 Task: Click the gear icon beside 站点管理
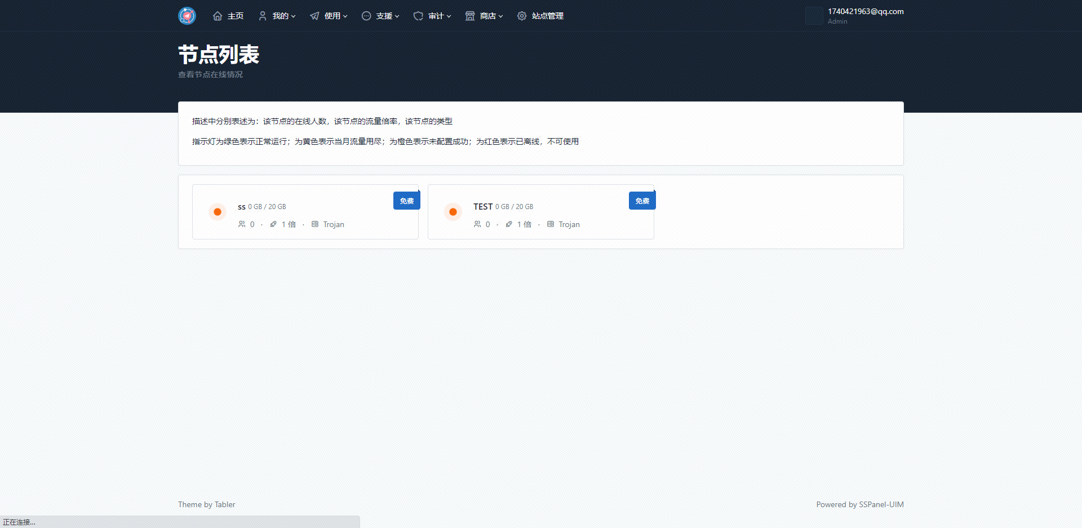click(521, 16)
